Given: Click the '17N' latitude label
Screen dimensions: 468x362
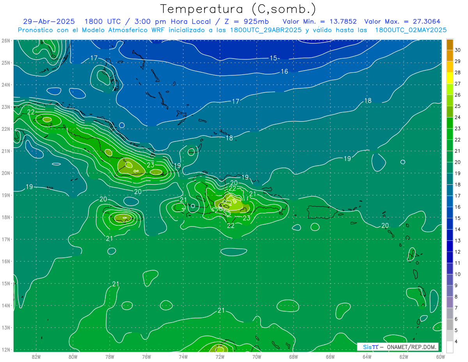Looking at the screenshot, I should point(5,239).
